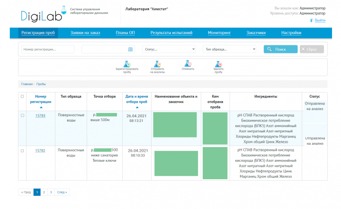Screen dimensions: 341x209
Task: Click the Выйти logout link
Action: coord(320,20)
